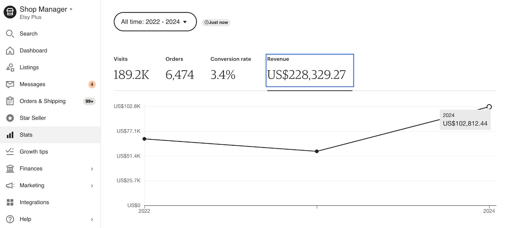Click the Stats bar chart icon
Viewport: 506px width, 228px height.
[x=10, y=135]
